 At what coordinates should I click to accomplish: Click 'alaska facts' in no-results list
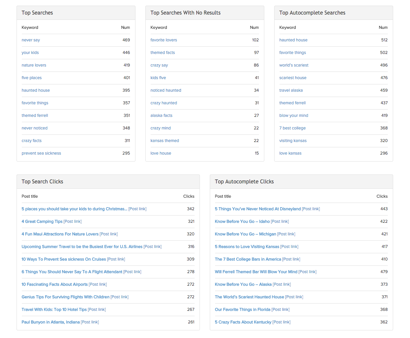pyautogui.click(x=161, y=116)
